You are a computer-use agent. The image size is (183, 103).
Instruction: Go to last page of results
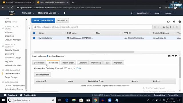[x=177, y=27]
